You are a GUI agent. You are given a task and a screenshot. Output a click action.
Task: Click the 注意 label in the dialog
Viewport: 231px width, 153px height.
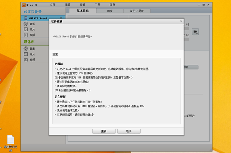coord(55,54)
